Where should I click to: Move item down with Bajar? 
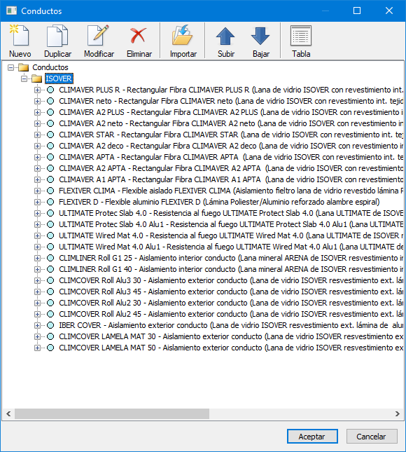point(261,41)
